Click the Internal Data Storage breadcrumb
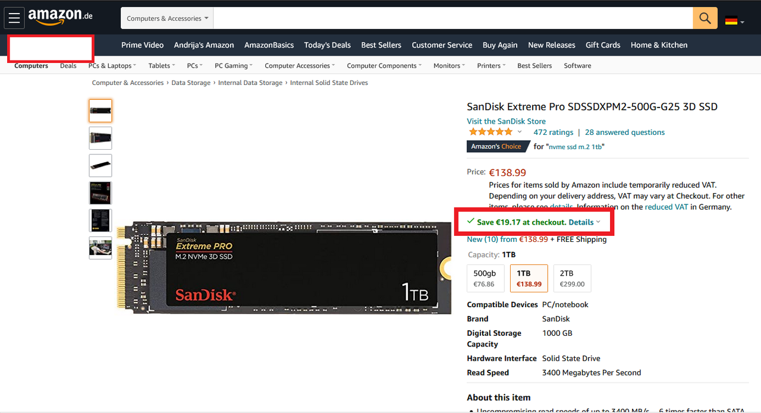761x413 pixels. [250, 83]
